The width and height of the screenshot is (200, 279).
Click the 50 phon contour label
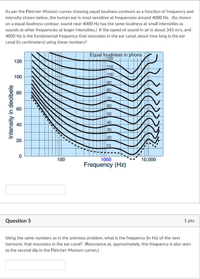pyautogui.click(x=109, y=114)
